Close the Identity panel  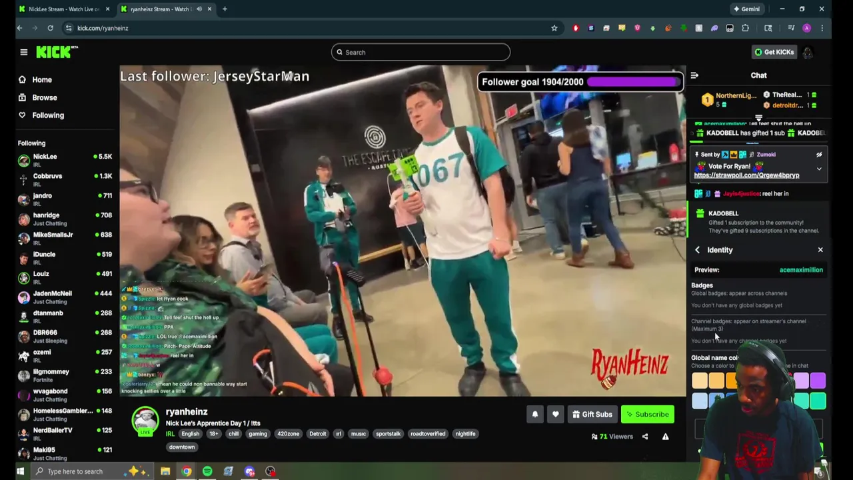(x=820, y=250)
